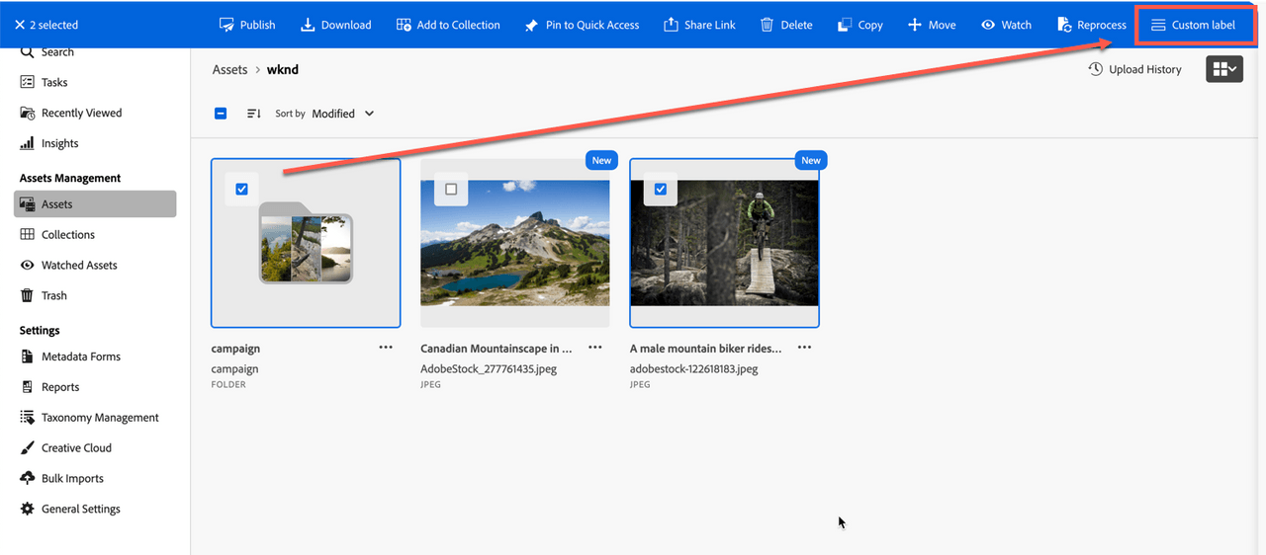The width and height of the screenshot is (1266, 555).
Task: Click AdobeStock_277761435.jpeg file name
Action: click(487, 368)
